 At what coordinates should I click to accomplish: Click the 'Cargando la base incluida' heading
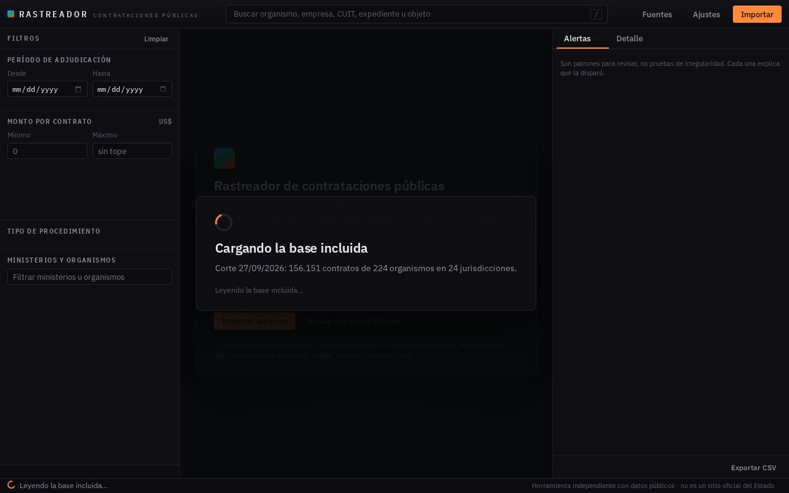pyautogui.click(x=291, y=248)
